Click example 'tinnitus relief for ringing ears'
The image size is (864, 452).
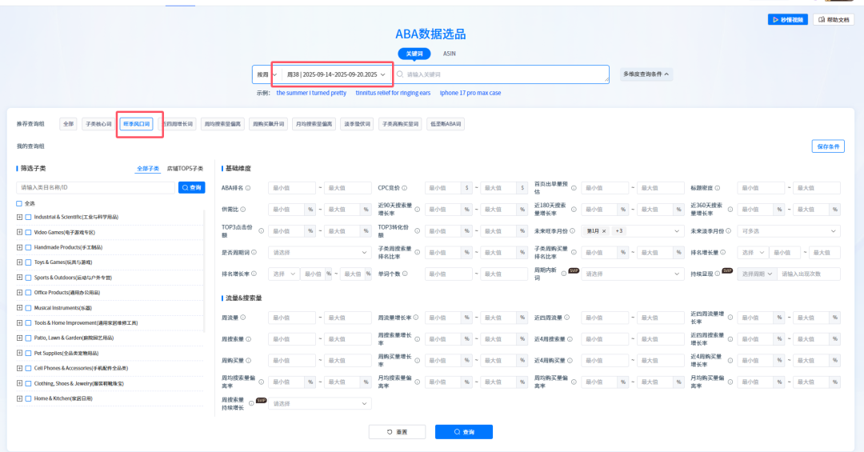pyautogui.click(x=393, y=93)
